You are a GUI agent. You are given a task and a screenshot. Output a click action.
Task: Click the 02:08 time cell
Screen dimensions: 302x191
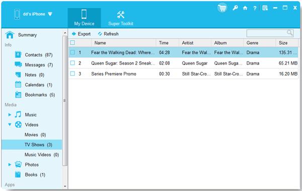click(165, 63)
